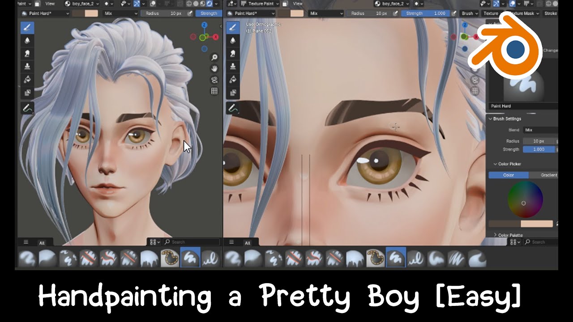
Task: Open the Mix blend dropdown in left header
Action: tap(120, 13)
